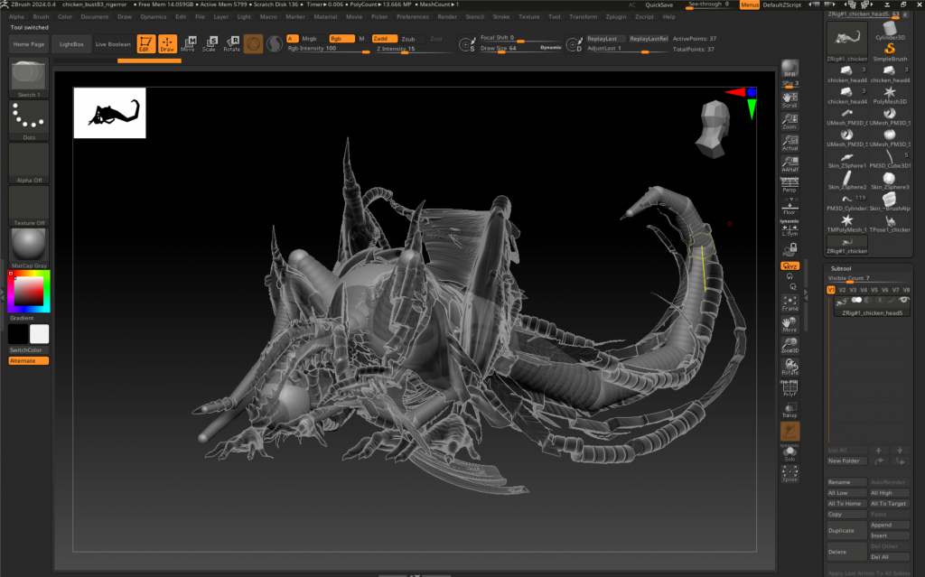This screenshot has height=577, width=925.
Task: Select the Cylinder3D tool
Action: click(x=890, y=31)
